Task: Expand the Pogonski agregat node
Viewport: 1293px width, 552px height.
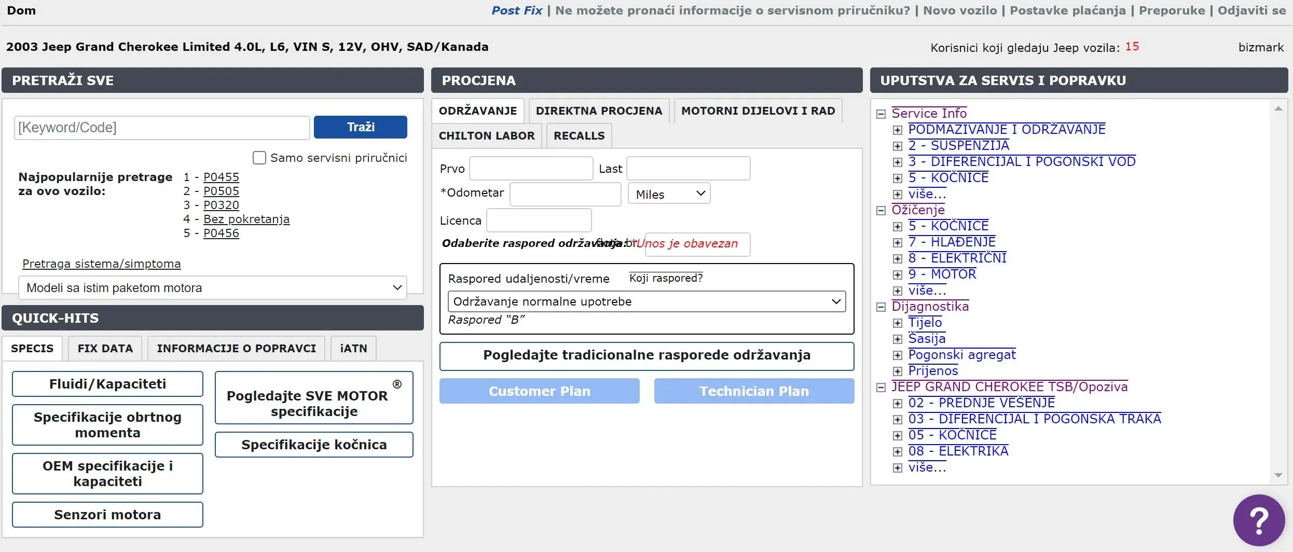Action: 898,355
